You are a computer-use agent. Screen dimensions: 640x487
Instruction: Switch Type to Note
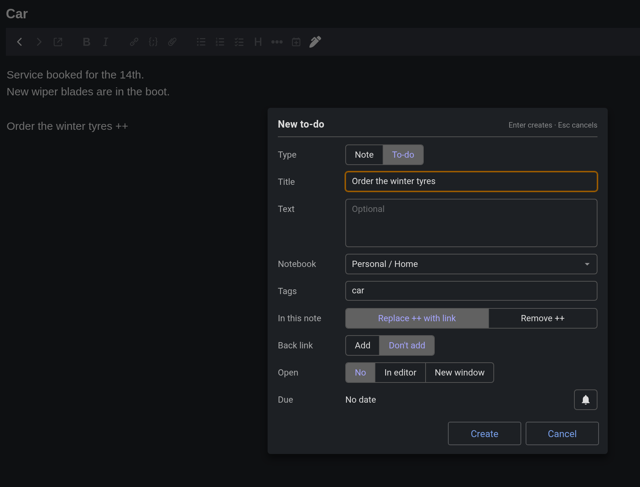[364, 155]
